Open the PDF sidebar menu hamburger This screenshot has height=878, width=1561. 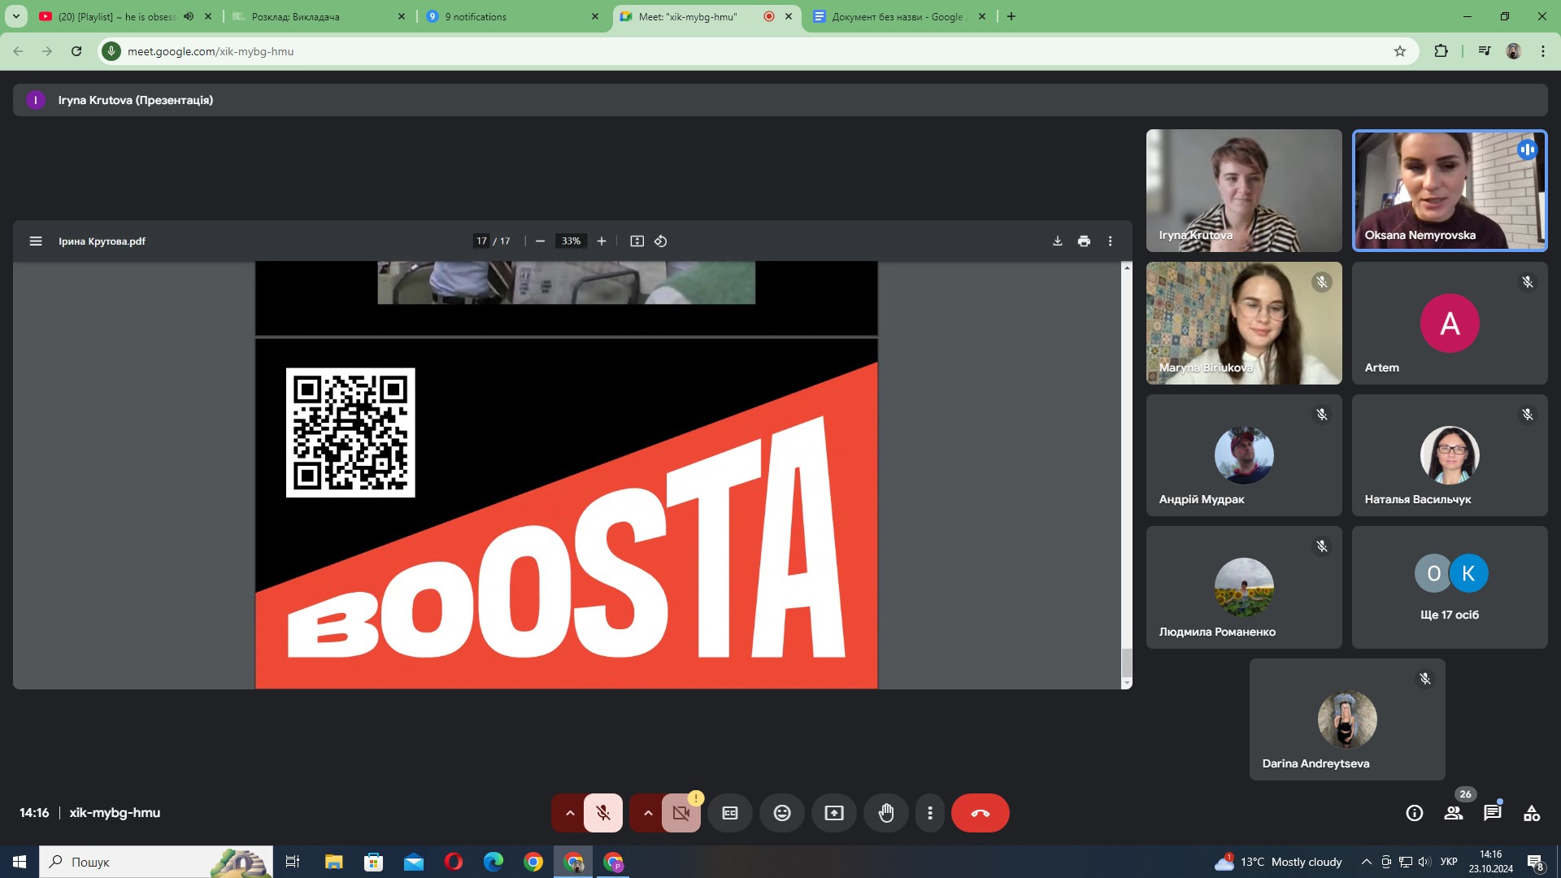[x=36, y=241]
